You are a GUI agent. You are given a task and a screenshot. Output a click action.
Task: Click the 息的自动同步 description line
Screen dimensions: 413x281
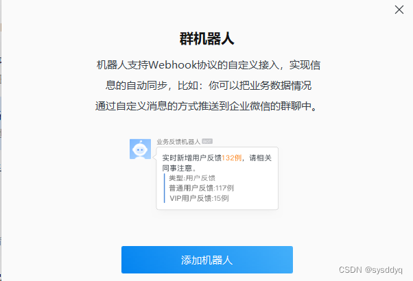point(209,86)
